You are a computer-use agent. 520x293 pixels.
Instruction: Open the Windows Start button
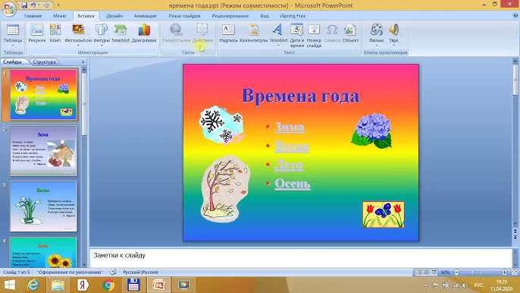(9, 285)
